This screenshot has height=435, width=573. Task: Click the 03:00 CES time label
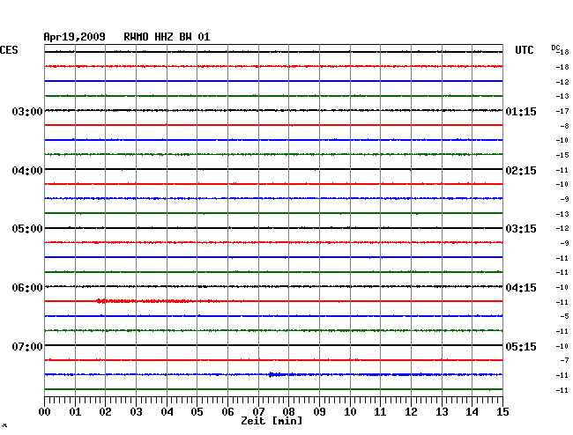point(27,111)
